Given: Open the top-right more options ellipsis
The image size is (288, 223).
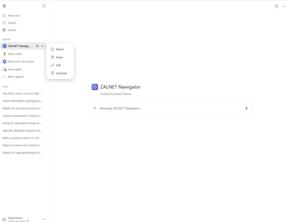Looking at the screenshot, I should 284,6.
